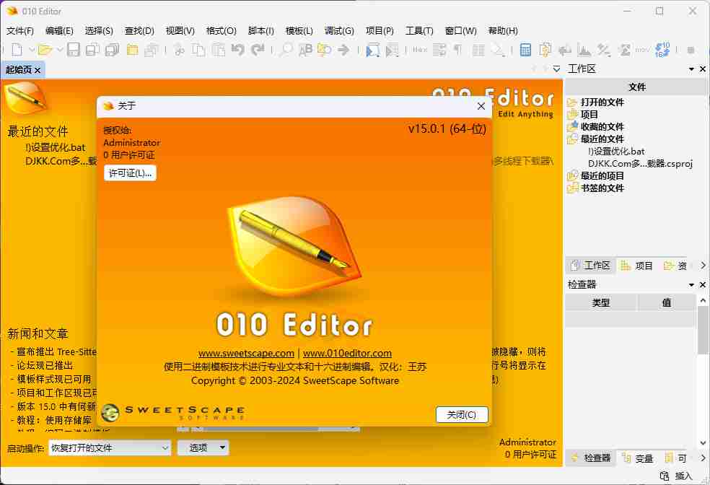Toggle the Hex edit mode icon
Screen dimensions: 710x485
point(419,50)
